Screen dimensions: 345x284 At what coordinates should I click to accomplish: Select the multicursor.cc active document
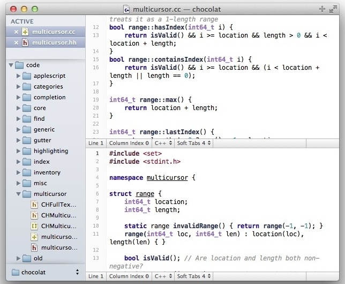click(x=55, y=32)
